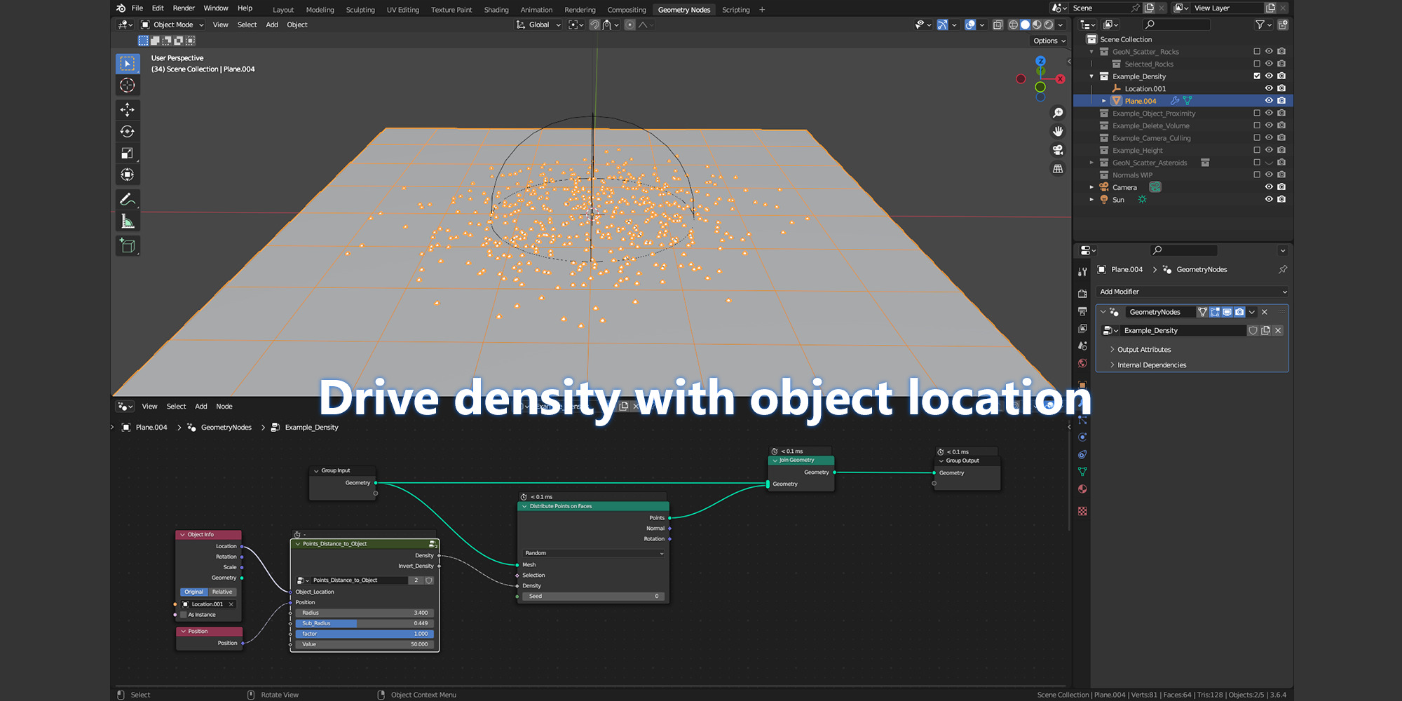Screen dimensions: 1402x701
Task: Open the Add Modifier dropdown
Action: (x=1192, y=292)
